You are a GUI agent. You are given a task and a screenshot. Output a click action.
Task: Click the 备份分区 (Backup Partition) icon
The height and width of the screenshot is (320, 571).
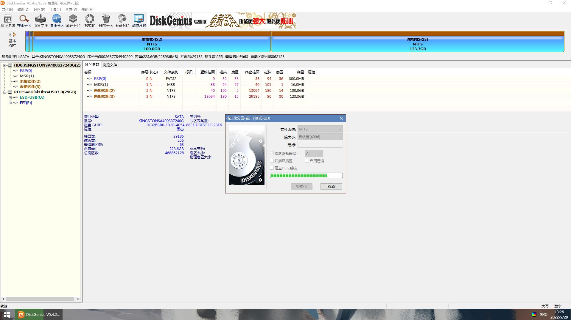122,21
